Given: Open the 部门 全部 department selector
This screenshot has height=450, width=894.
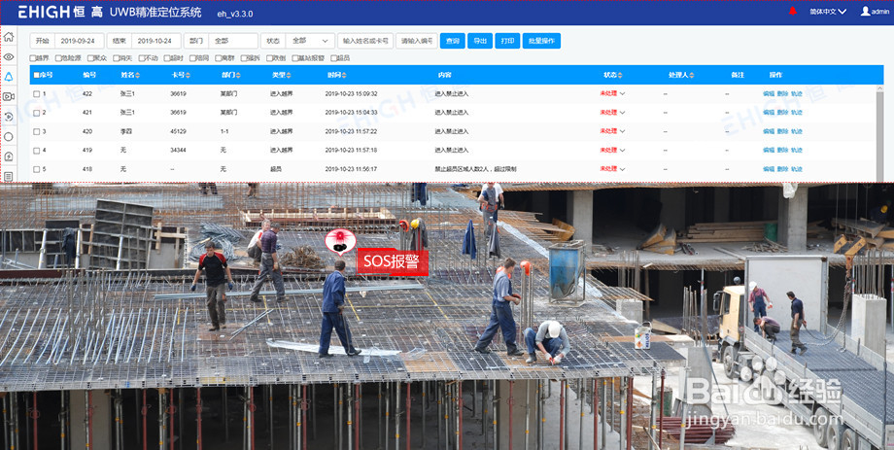Looking at the screenshot, I should pos(233,41).
